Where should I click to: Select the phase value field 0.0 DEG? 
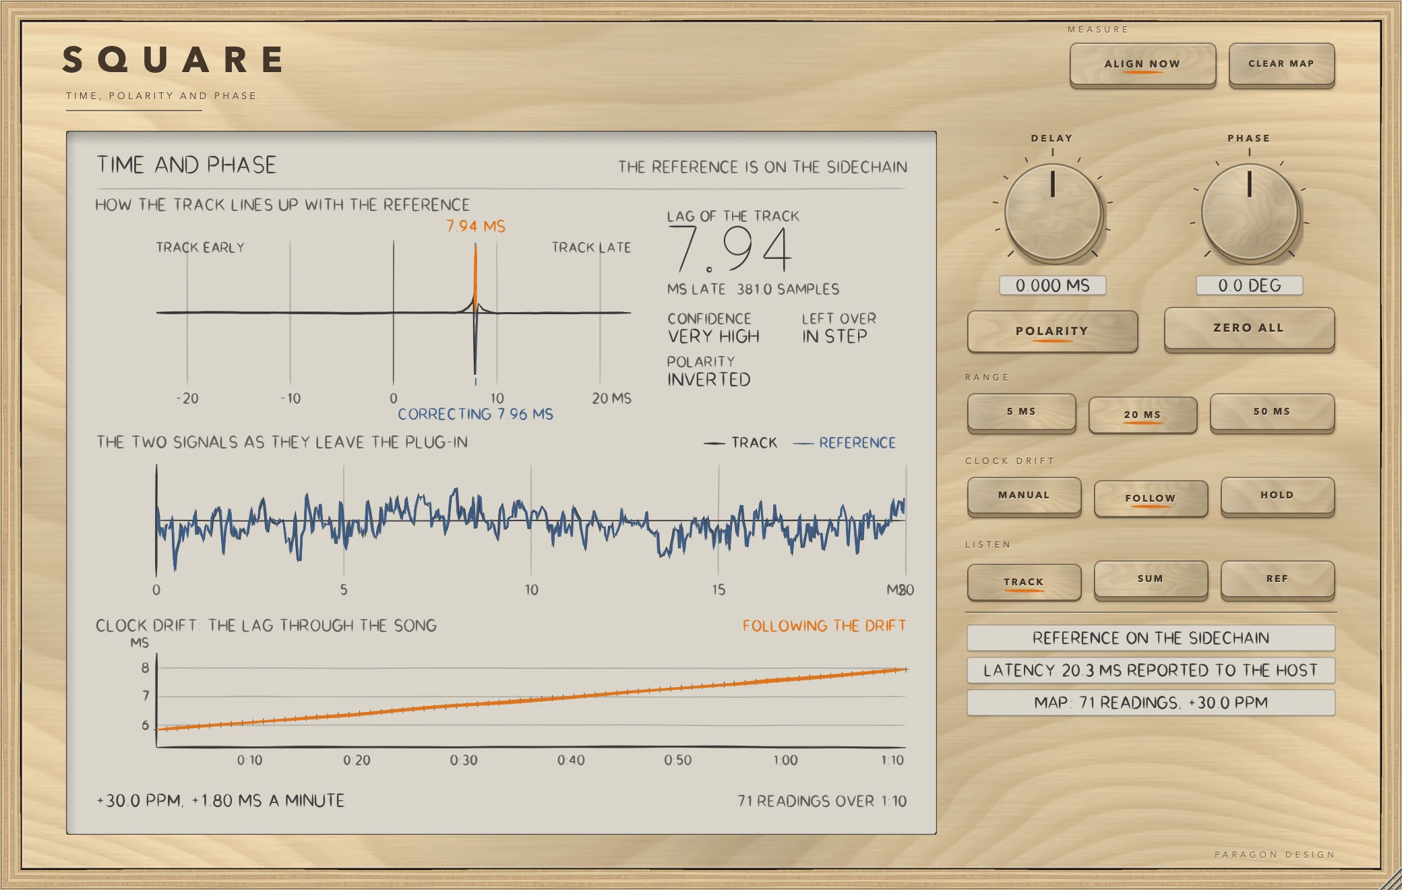(1250, 286)
